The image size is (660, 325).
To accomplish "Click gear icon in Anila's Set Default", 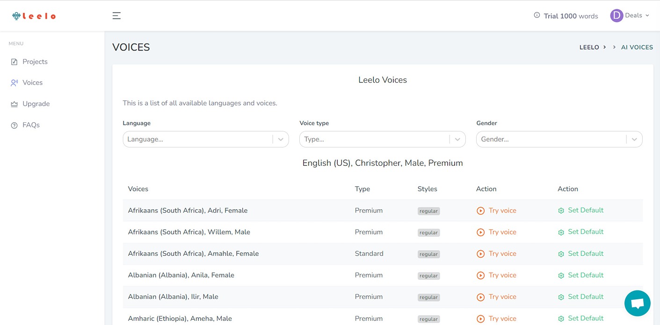I will [x=561, y=276].
